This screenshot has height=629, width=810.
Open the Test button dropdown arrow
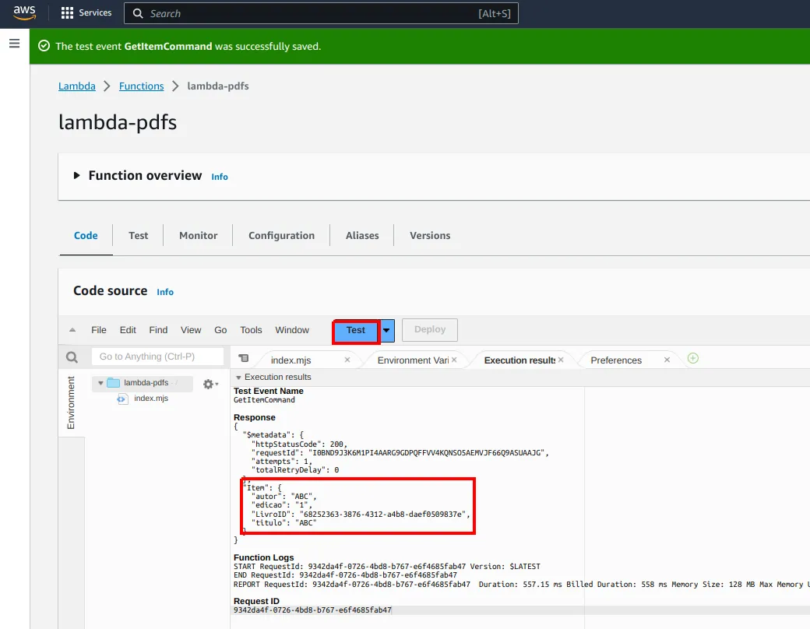pos(387,331)
